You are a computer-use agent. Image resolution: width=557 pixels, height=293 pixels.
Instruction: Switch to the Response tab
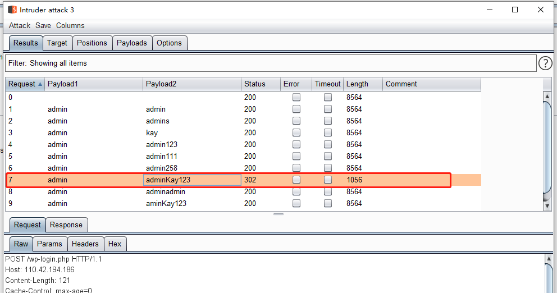(x=66, y=225)
